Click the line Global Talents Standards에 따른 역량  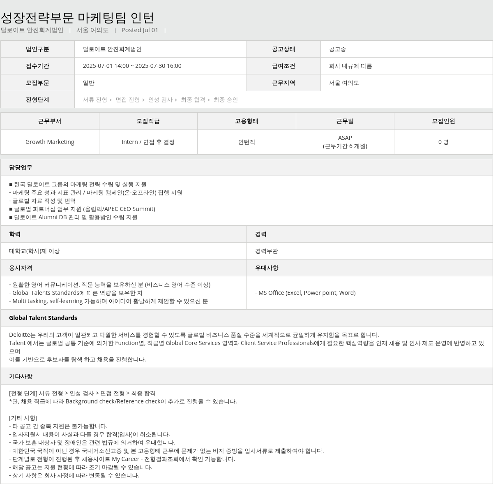[76, 293]
